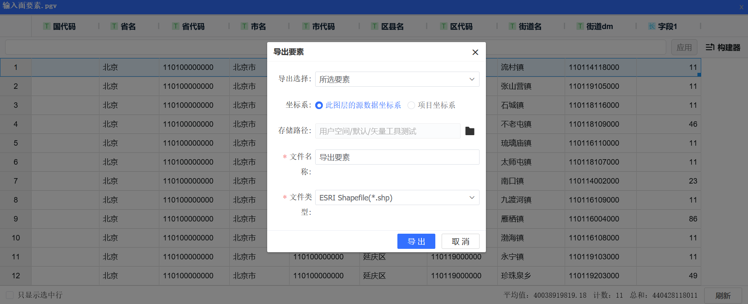Click the 区县名 column header
This screenshot has height=304, width=748.
pos(392,27)
